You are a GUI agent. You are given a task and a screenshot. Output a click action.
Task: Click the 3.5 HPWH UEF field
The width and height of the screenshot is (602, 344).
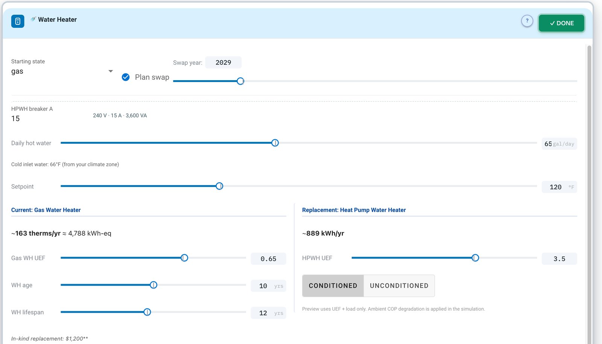(x=559, y=259)
